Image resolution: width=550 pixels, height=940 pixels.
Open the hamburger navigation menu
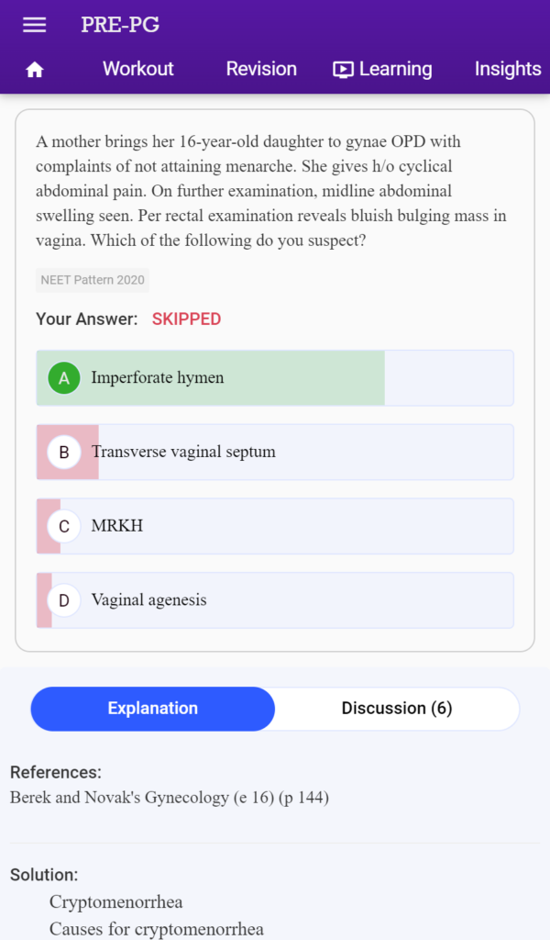click(x=35, y=25)
